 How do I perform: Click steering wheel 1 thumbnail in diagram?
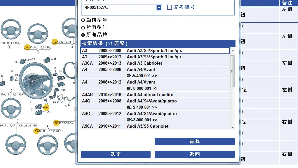pos(11,30)
